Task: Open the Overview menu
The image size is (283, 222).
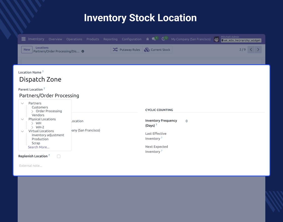Action: [55, 39]
